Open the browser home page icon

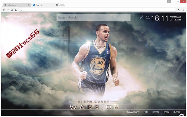(x=16, y=10)
